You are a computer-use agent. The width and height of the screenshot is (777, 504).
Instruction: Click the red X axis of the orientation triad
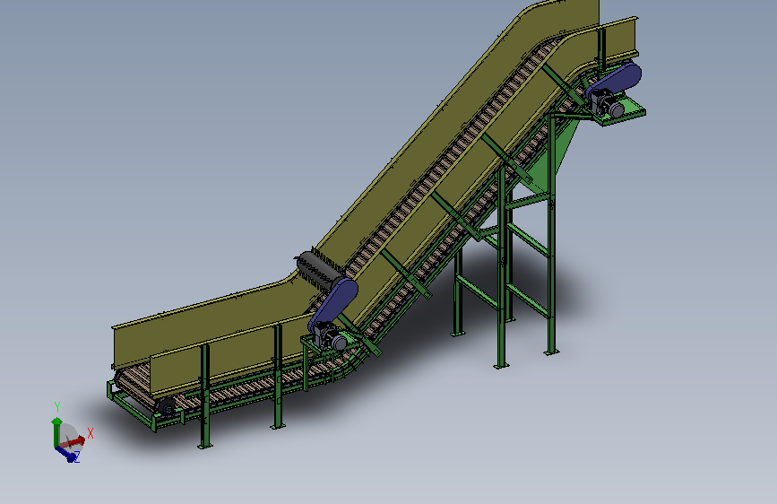[x=73, y=441]
